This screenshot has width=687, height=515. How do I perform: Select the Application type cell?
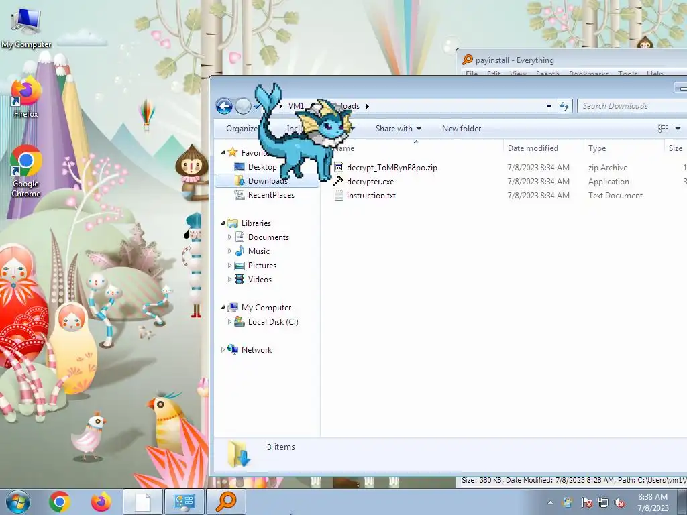point(609,181)
